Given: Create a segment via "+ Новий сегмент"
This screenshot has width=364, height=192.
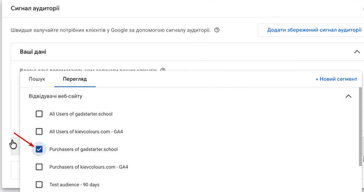Looking at the screenshot, I should (336, 79).
